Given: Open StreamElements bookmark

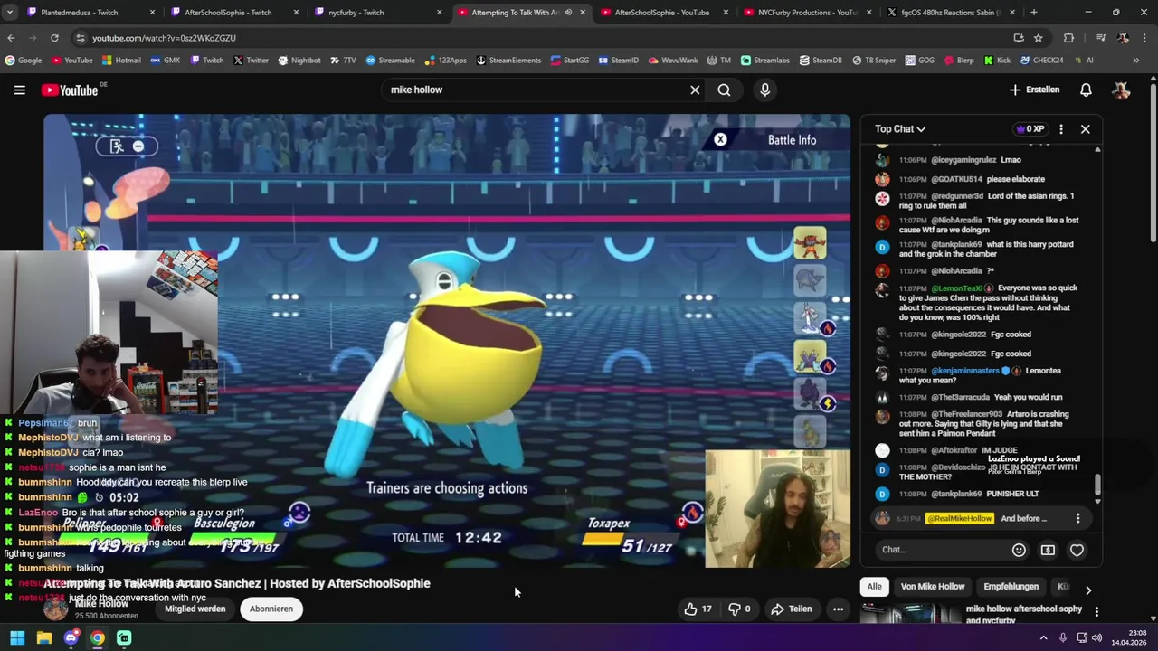Looking at the screenshot, I should pos(507,61).
